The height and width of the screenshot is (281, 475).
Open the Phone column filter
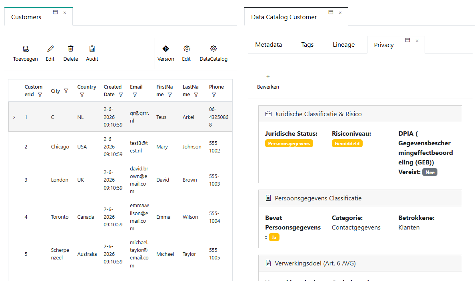click(x=214, y=95)
